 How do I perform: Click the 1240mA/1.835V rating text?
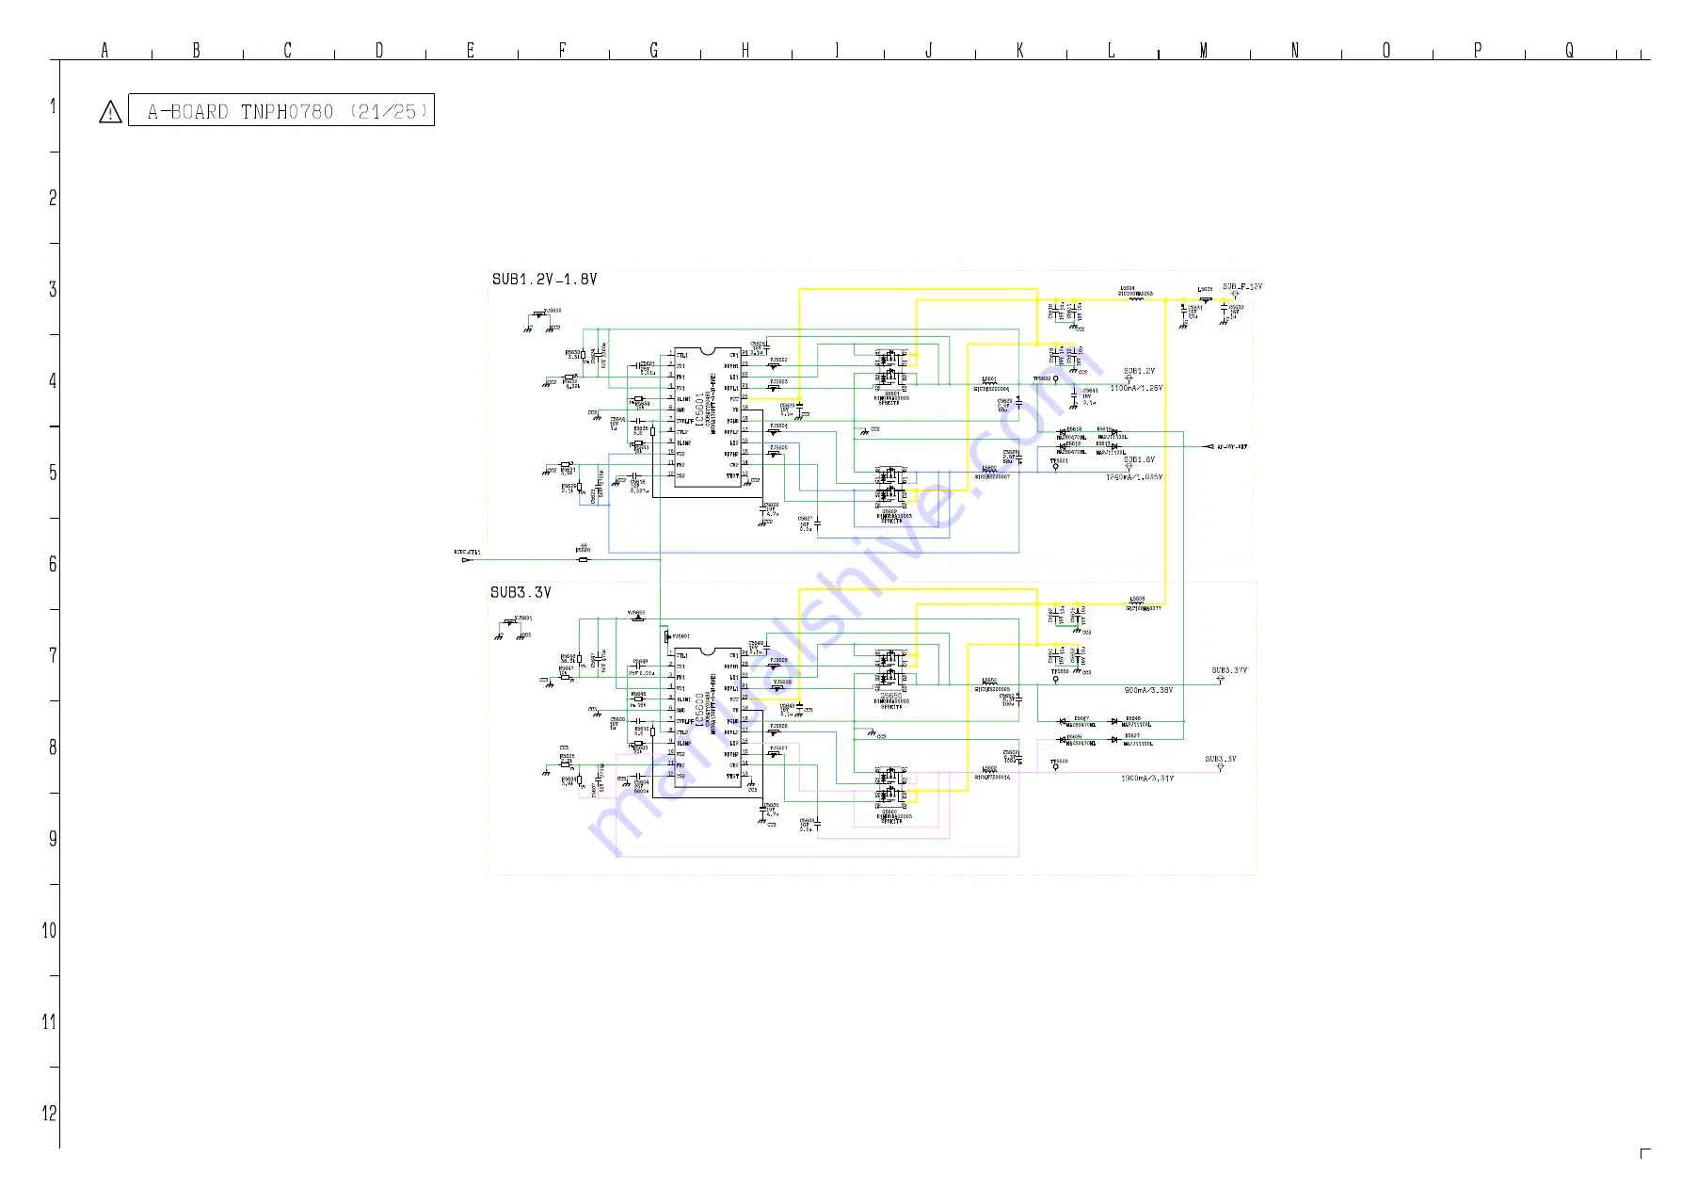pyautogui.click(x=1134, y=477)
